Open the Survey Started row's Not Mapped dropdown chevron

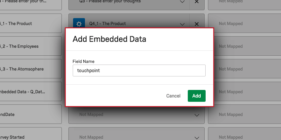(x=197, y=137)
